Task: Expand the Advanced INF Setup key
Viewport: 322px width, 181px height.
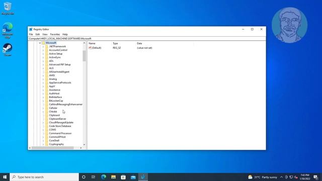Action: [x=43, y=65]
